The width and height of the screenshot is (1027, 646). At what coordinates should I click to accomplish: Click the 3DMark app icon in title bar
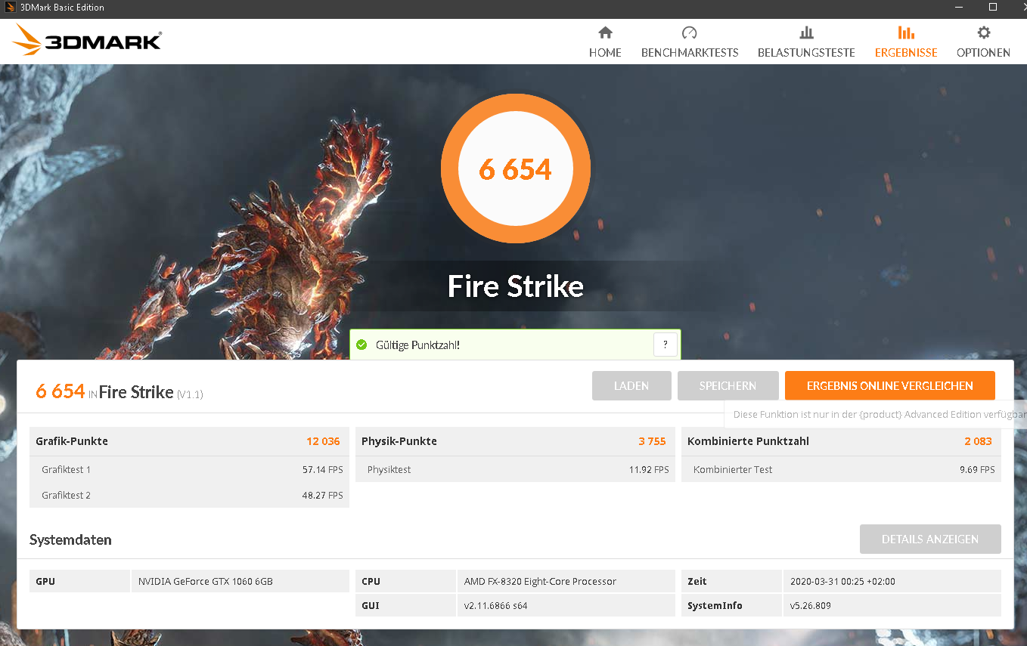[10, 8]
